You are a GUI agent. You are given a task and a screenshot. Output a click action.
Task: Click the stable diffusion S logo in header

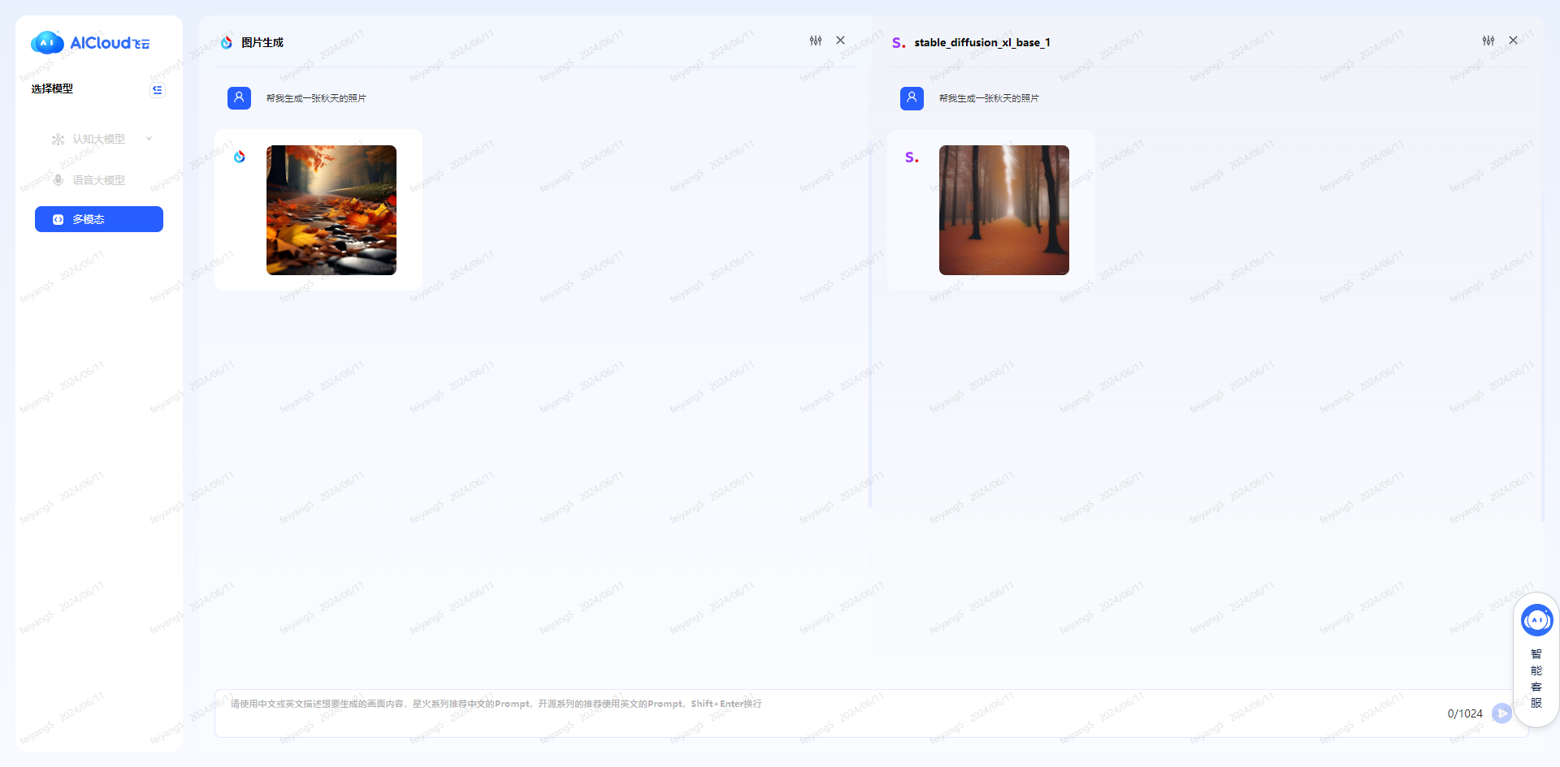[898, 42]
